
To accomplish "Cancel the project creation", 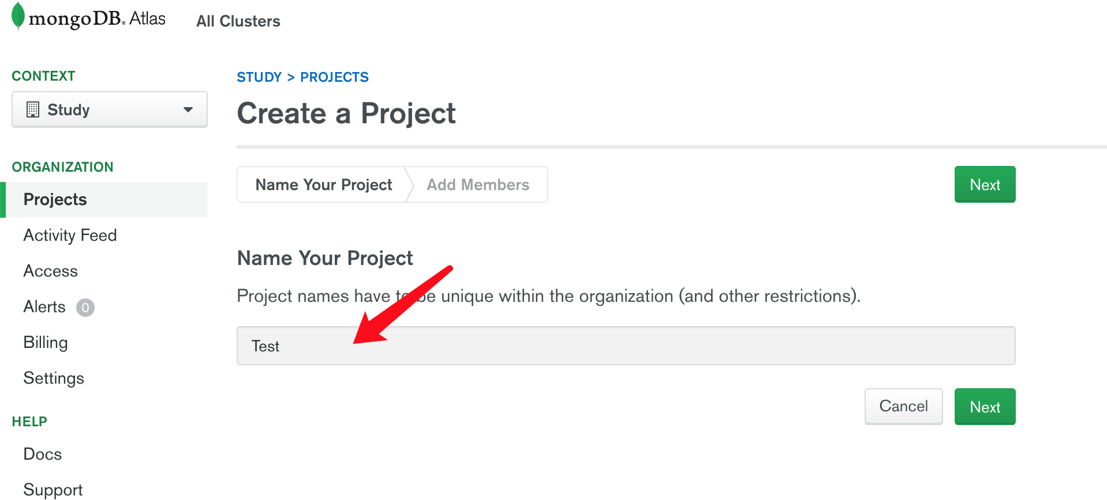I will click(x=903, y=407).
